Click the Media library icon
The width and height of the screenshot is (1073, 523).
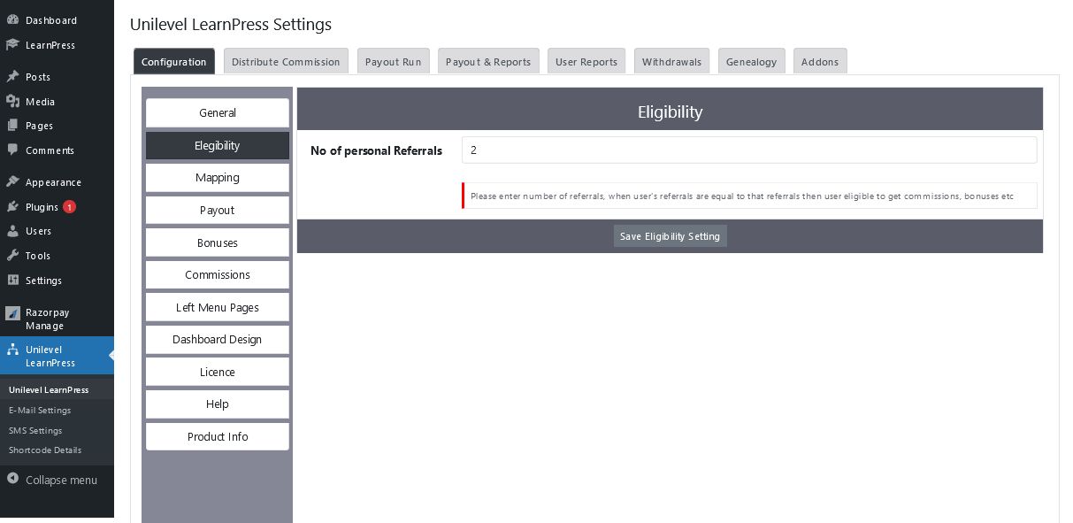click(12, 102)
